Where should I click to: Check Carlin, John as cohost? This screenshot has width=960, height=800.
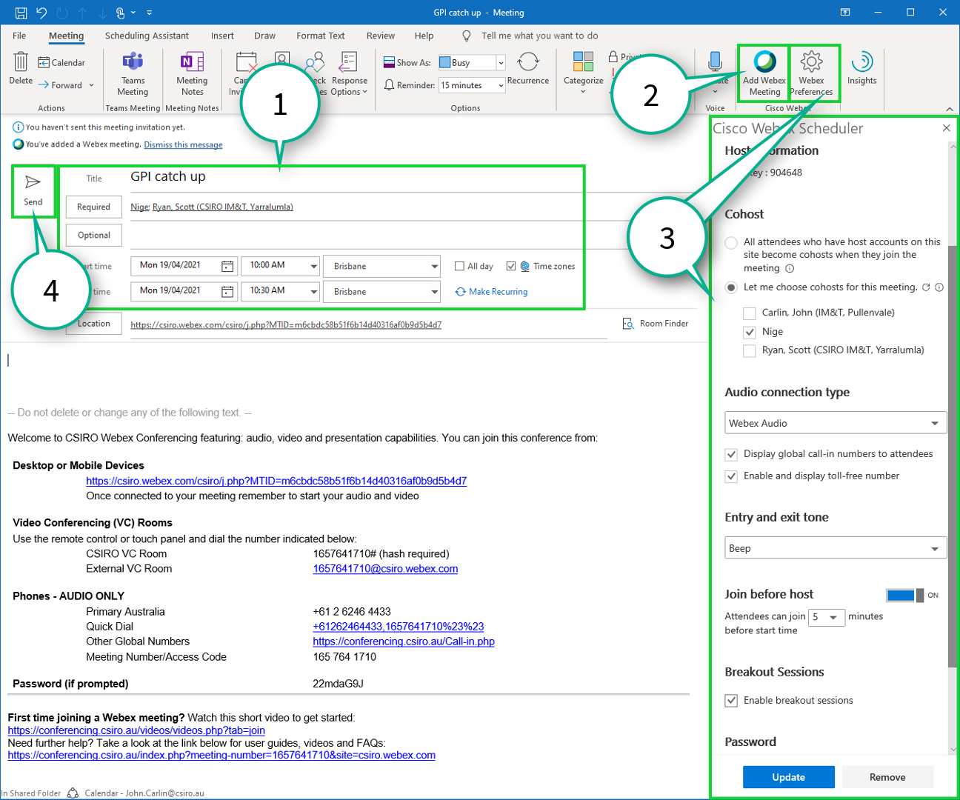750,313
